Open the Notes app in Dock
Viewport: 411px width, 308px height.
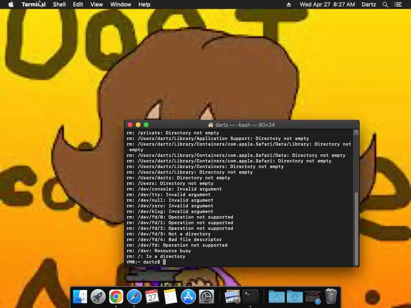(x=170, y=297)
